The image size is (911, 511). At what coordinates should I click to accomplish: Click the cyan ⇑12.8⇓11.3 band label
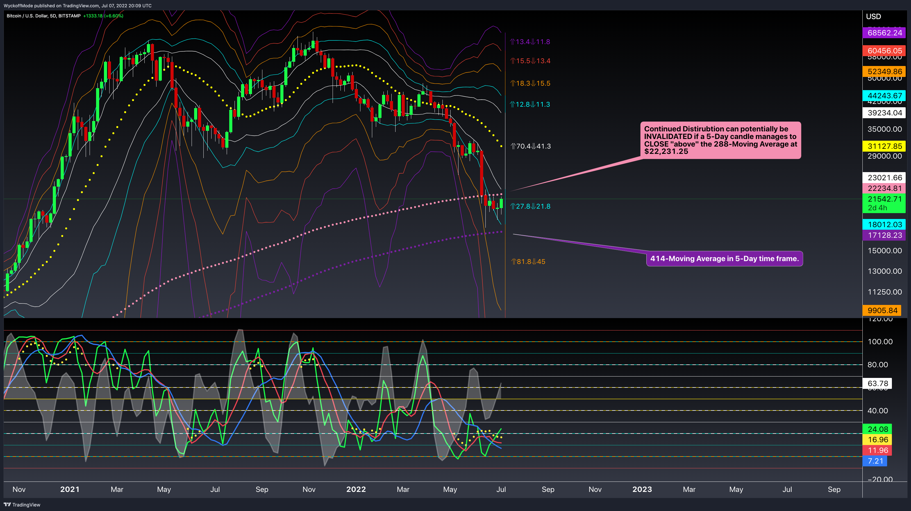(530, 105)
